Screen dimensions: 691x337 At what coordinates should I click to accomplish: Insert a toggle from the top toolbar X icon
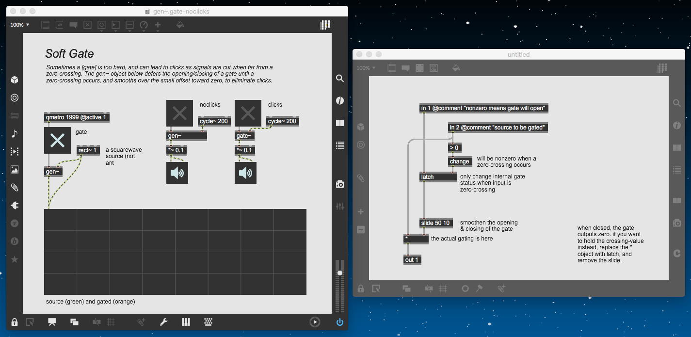tap(88, 25)
